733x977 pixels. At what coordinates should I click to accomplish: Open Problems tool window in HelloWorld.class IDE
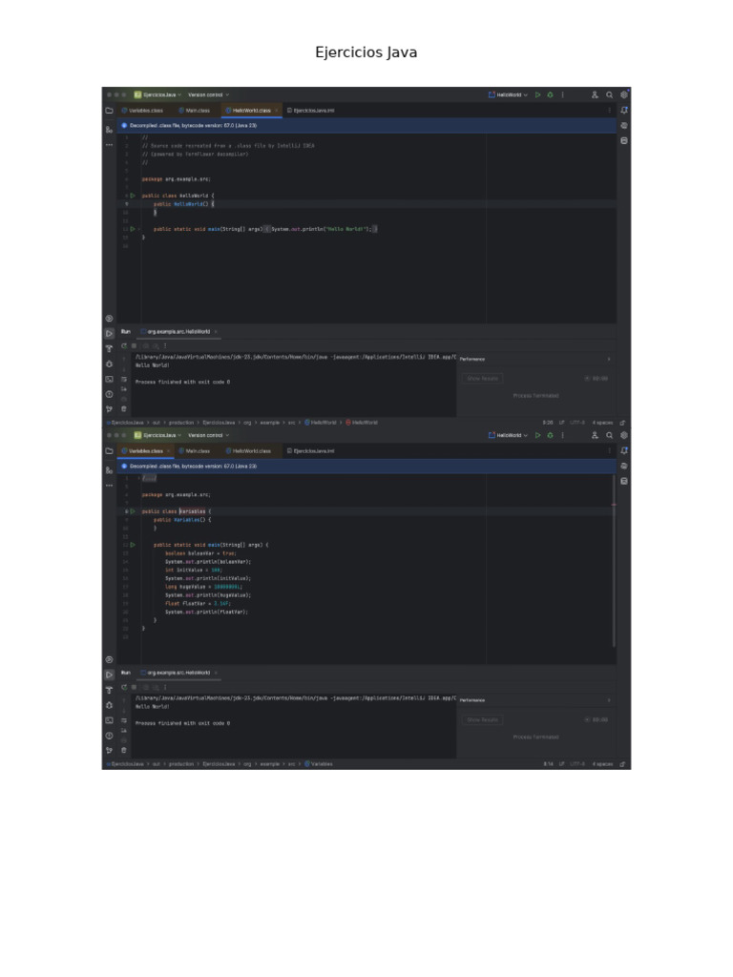109,394
